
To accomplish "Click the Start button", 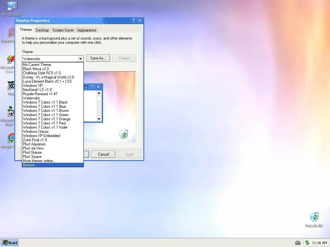I will click(9, 242).
